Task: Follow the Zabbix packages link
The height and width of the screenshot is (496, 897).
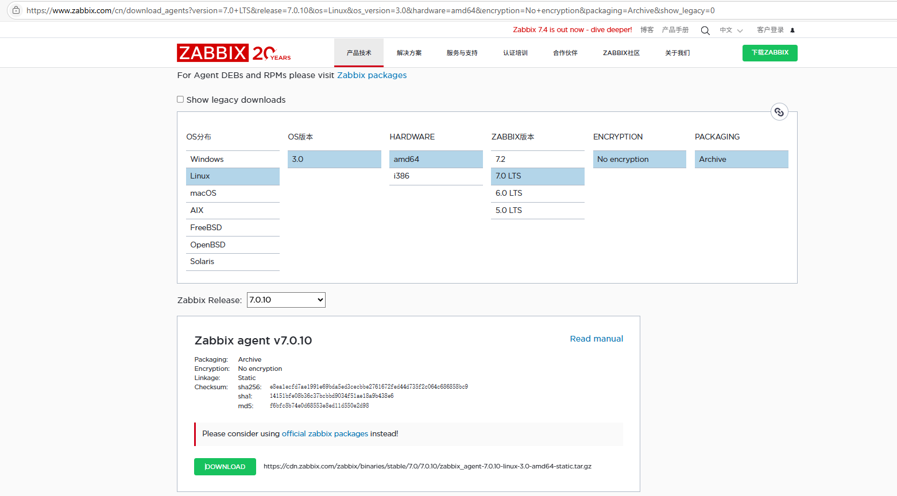Action: pyautogui.click(x=372, y=75)
